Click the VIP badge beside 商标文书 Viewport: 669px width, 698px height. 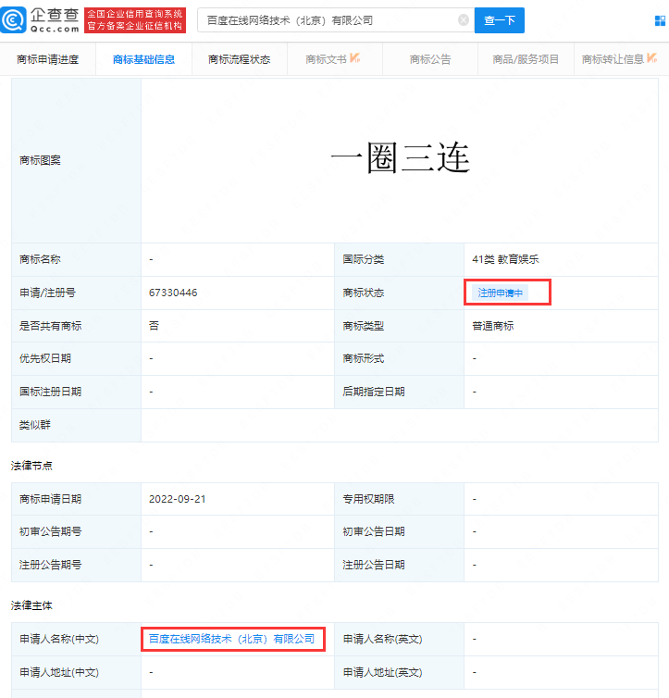point(355,58)
